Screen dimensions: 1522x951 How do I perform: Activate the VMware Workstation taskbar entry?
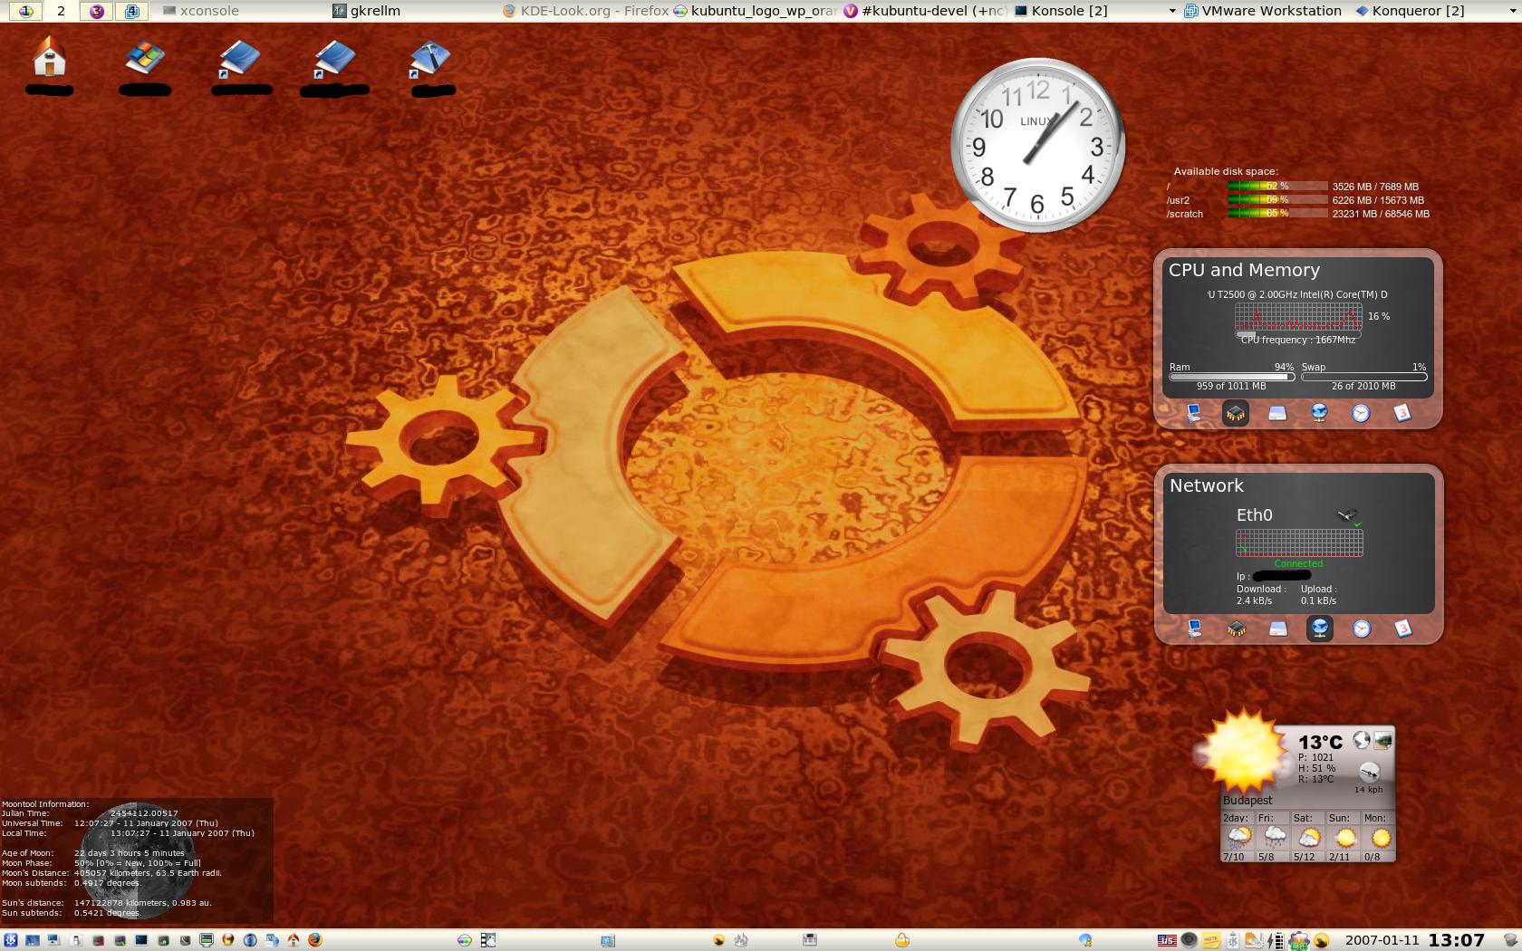[x=1264, y=11]
